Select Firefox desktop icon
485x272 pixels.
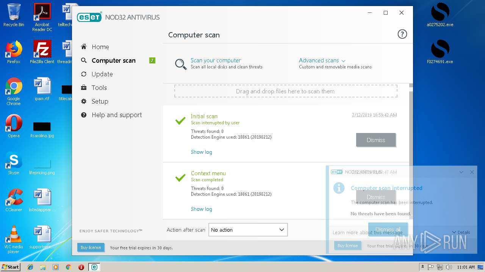coord(14,52)
